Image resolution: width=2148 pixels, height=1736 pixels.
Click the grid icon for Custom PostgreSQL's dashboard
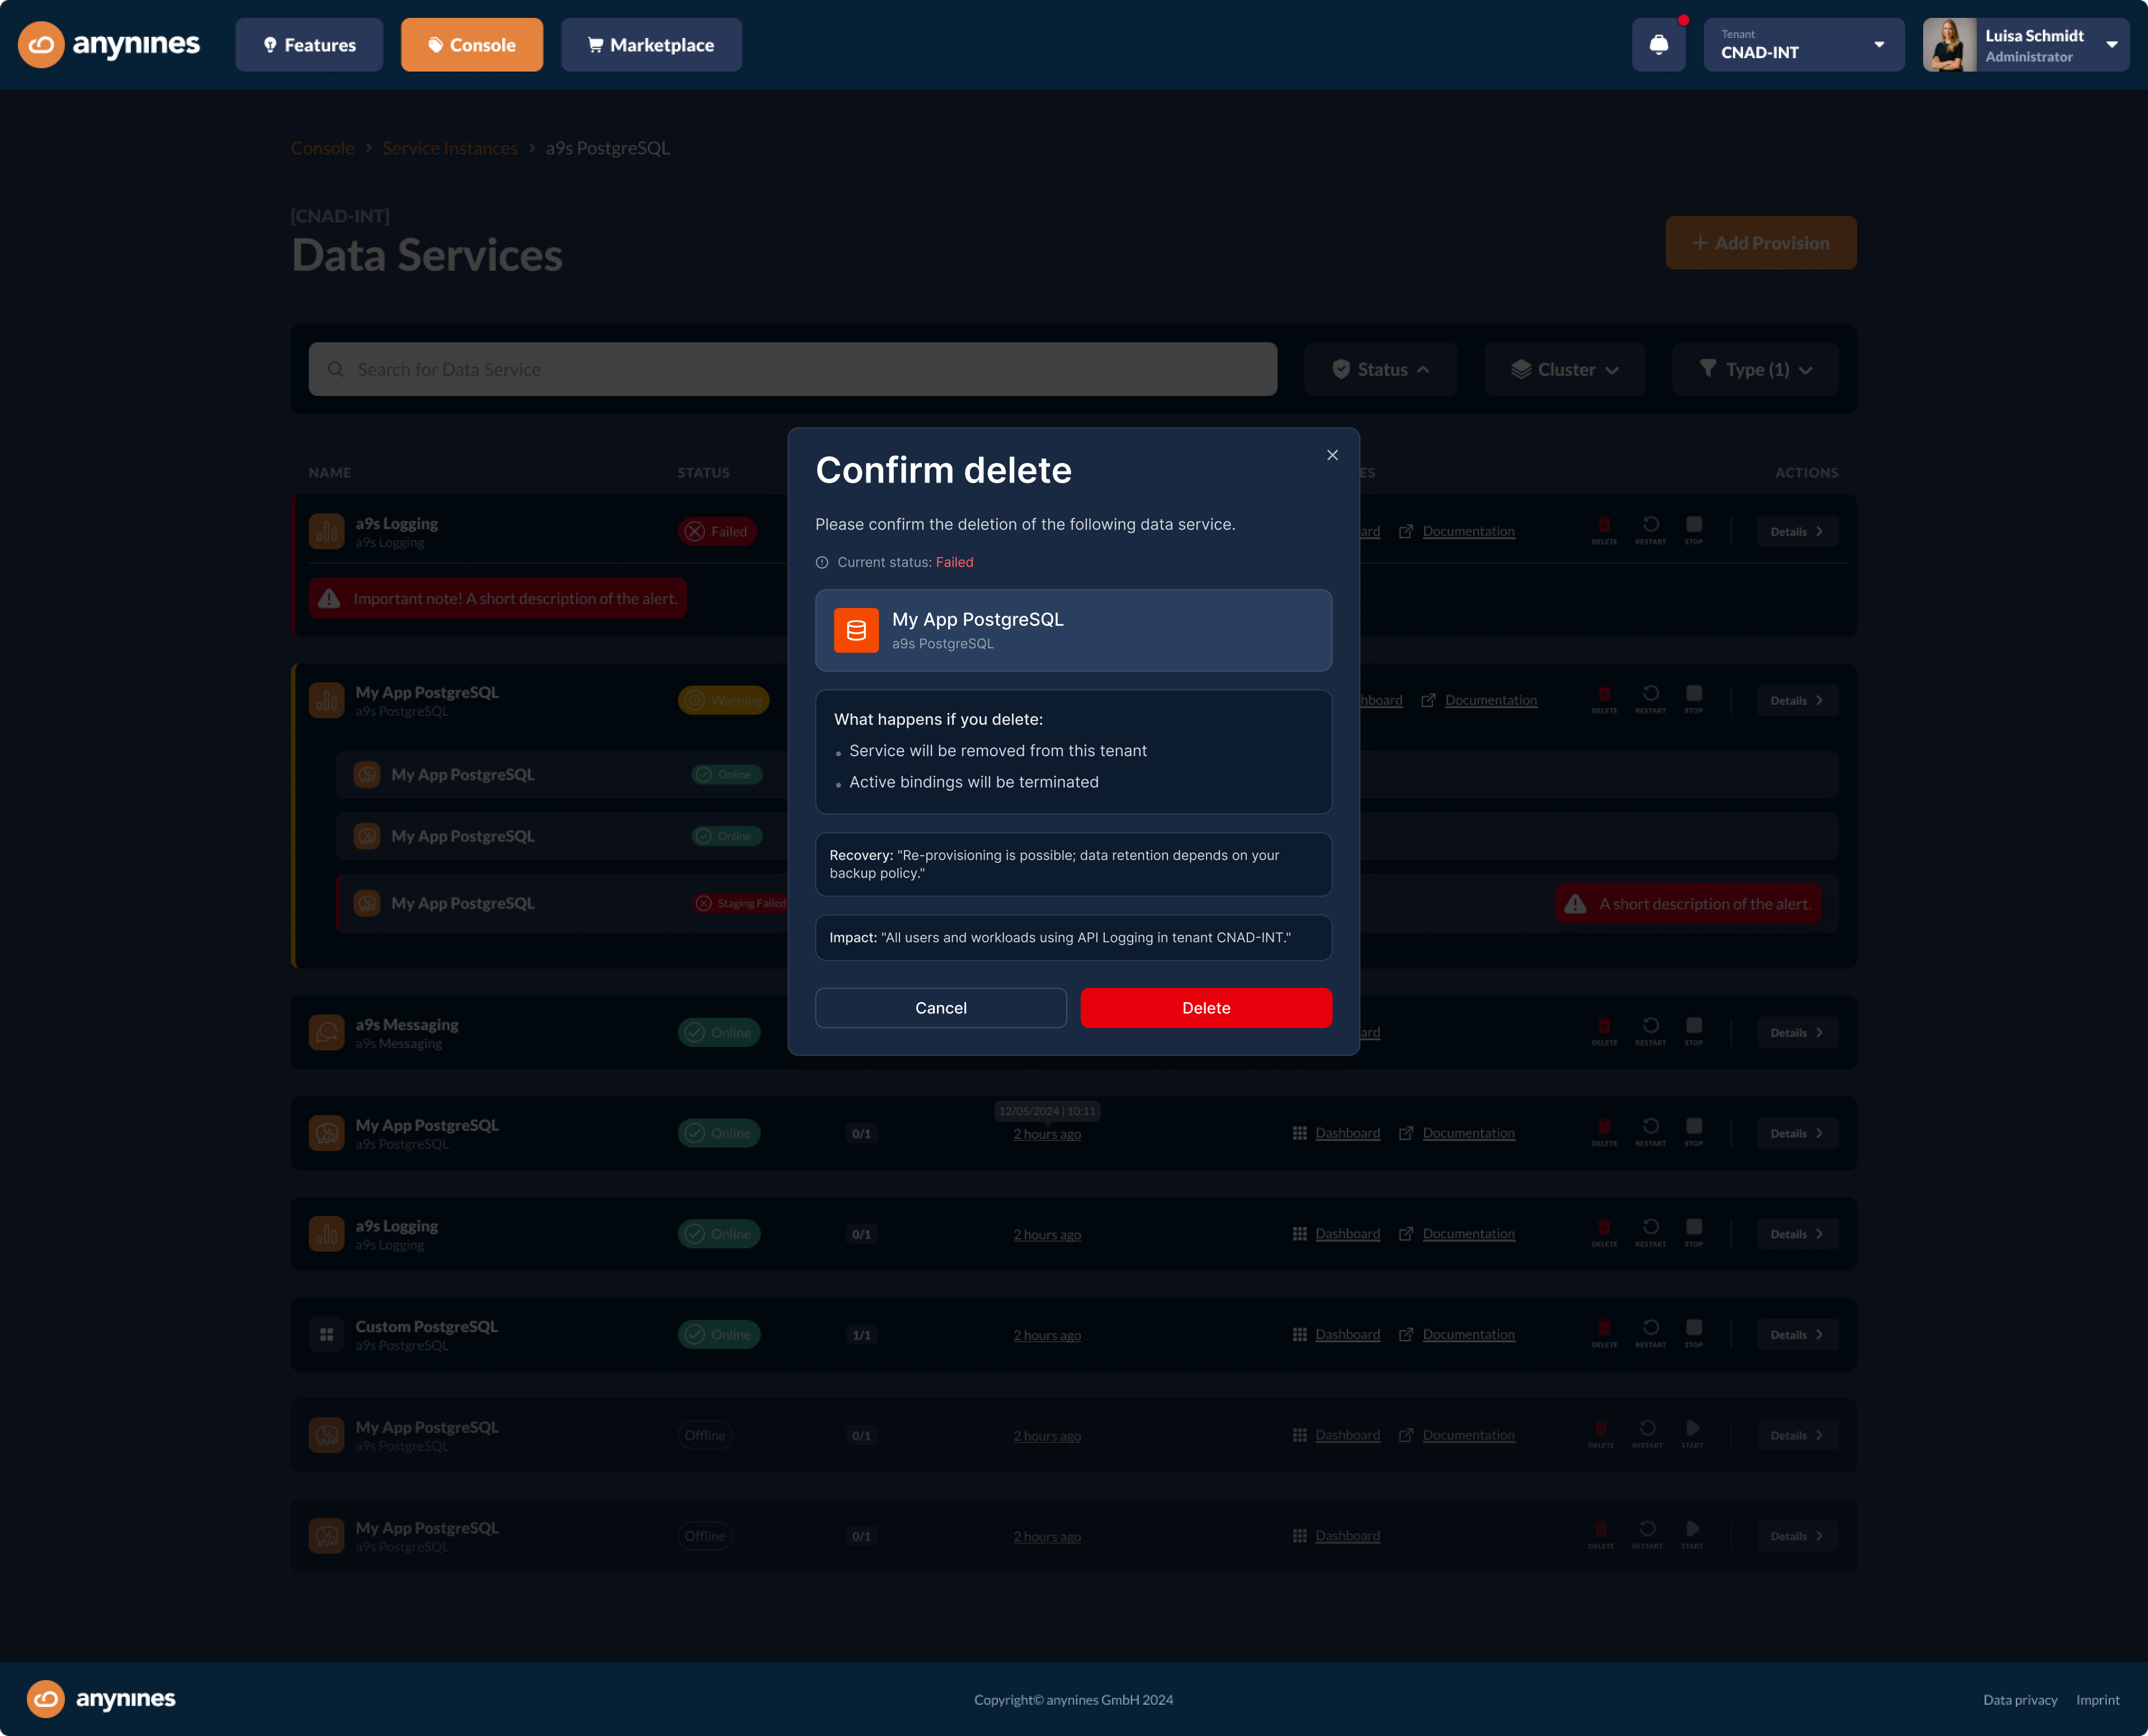coord(1300,1334)
